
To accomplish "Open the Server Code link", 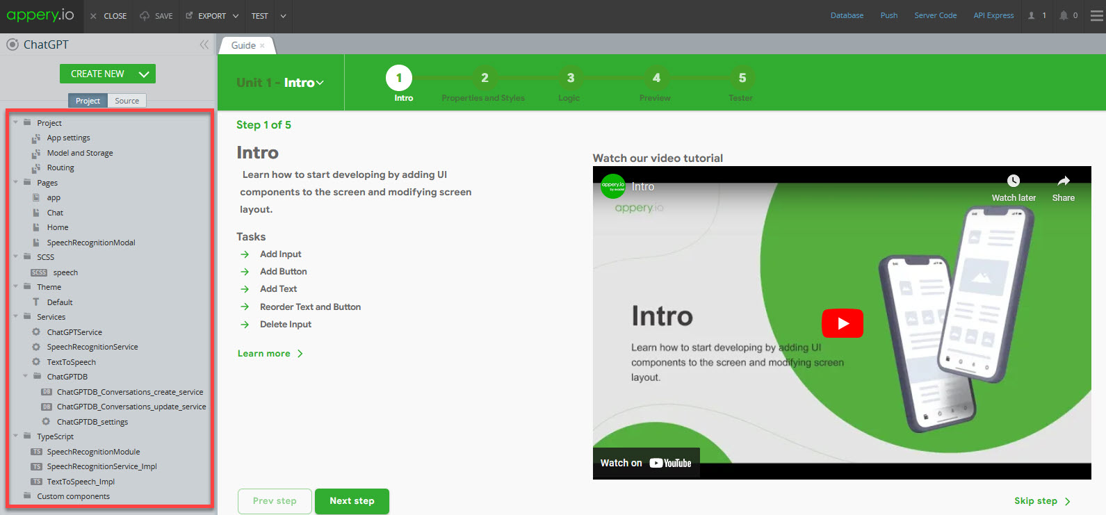I will 935,15.
